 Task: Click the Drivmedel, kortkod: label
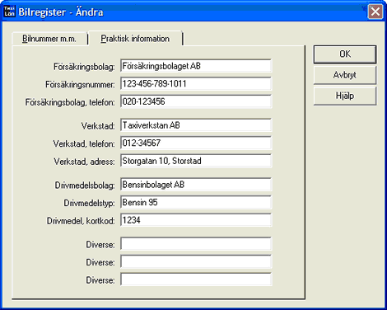coord(81,221)
